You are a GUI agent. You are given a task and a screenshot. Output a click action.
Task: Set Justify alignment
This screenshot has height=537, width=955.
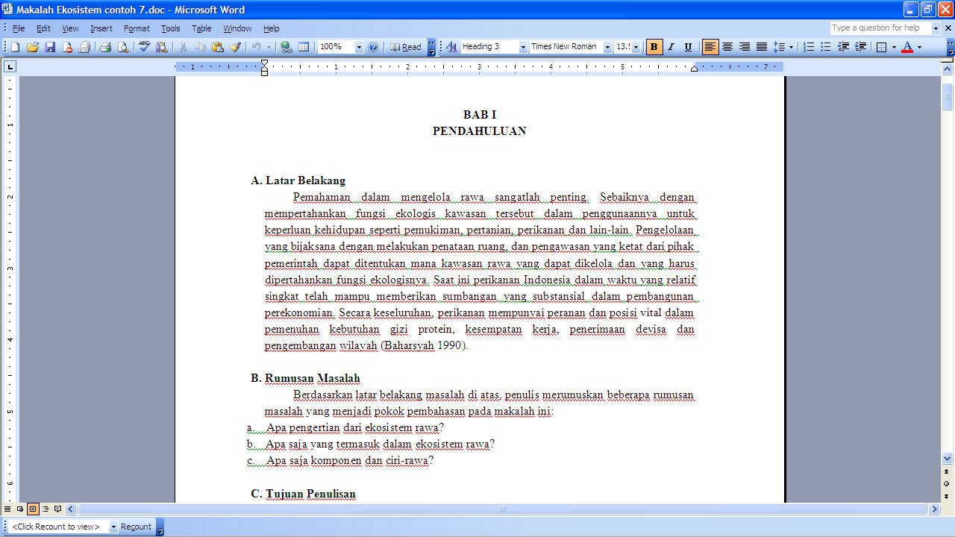click(762, 47)
